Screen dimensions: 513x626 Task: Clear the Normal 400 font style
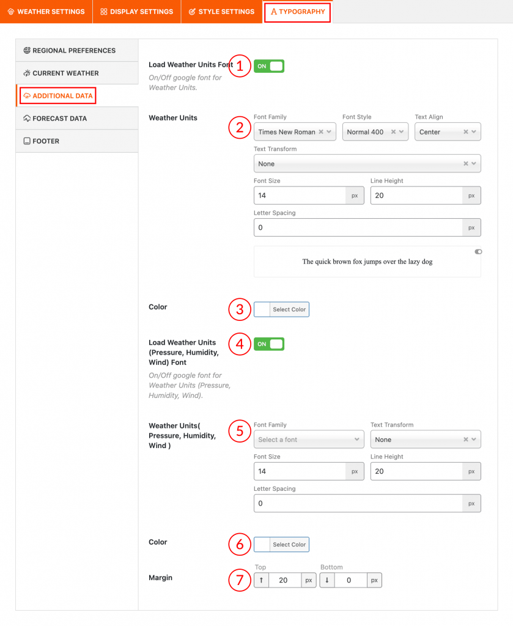393,132
